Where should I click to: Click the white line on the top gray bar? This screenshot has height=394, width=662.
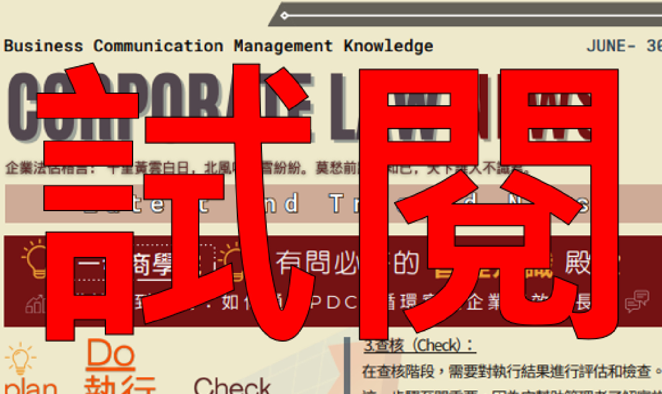click(x=473, y=16)
